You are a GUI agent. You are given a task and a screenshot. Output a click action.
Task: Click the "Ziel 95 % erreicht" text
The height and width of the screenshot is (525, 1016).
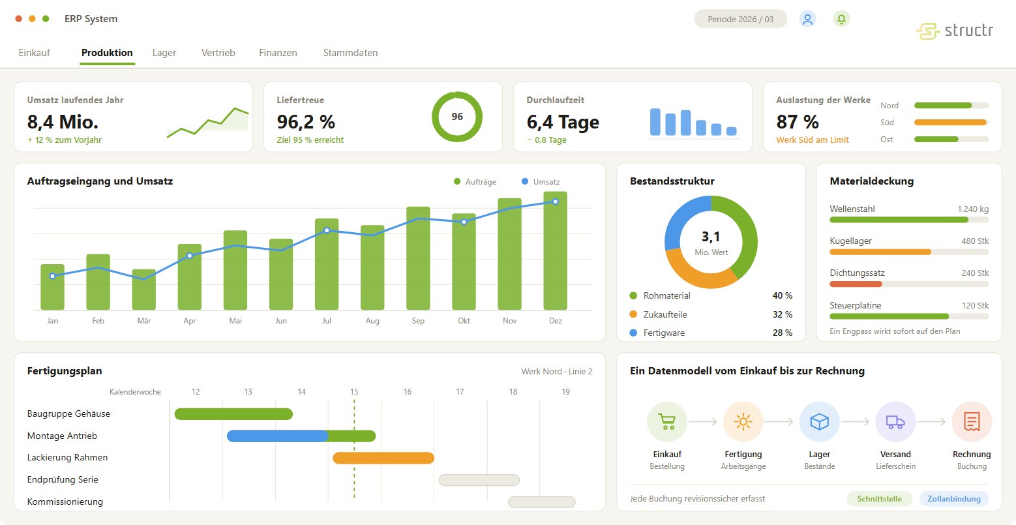click(310, 140)
